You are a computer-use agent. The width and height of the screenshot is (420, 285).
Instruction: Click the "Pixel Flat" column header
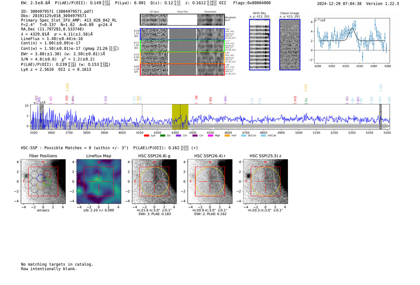click(x=182, y=12)
